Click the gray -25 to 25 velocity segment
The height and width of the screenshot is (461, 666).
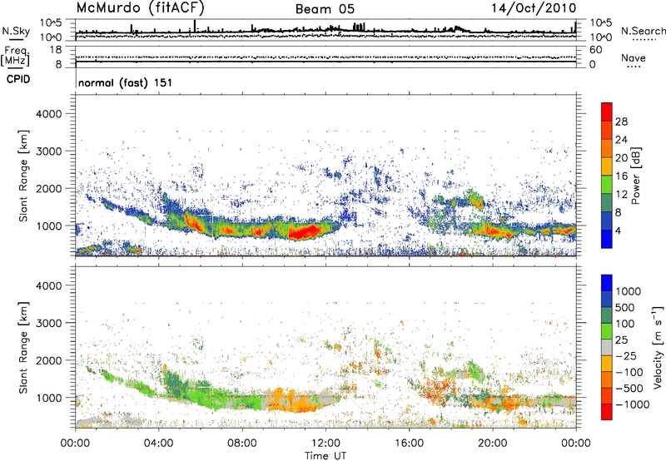pos(607,347)
